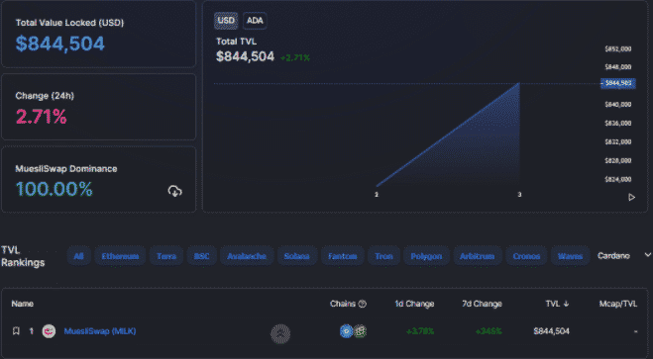Sort by 7d Change column header

[482, 304]
